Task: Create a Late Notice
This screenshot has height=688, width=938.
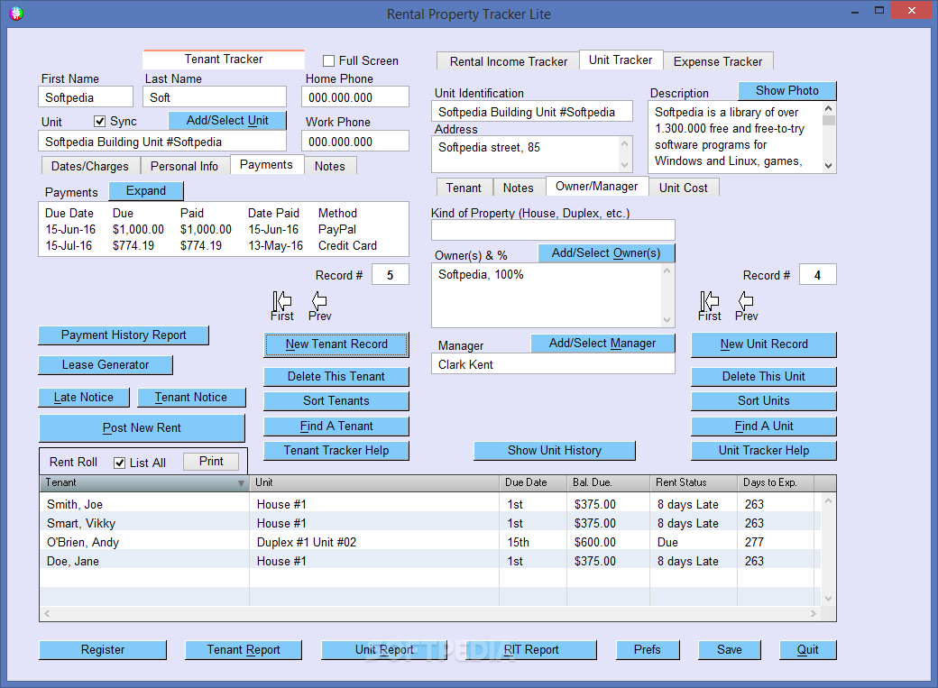Action: pos(84,398)
